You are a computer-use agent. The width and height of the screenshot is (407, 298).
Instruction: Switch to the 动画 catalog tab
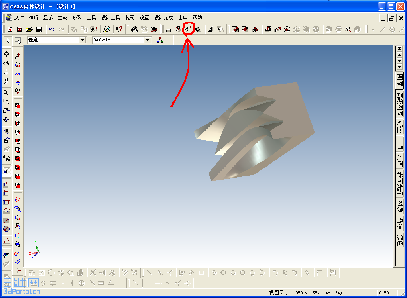point(400,161)
